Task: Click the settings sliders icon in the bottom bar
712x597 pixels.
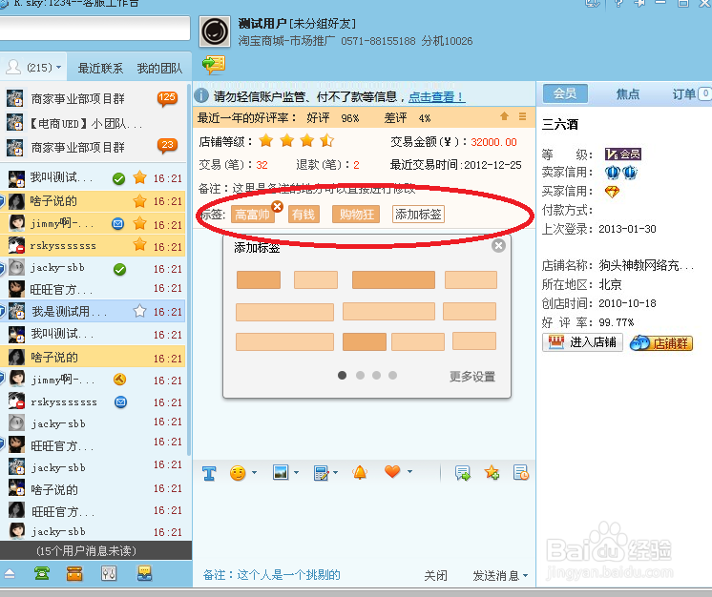Action: [x=109, y=573]
